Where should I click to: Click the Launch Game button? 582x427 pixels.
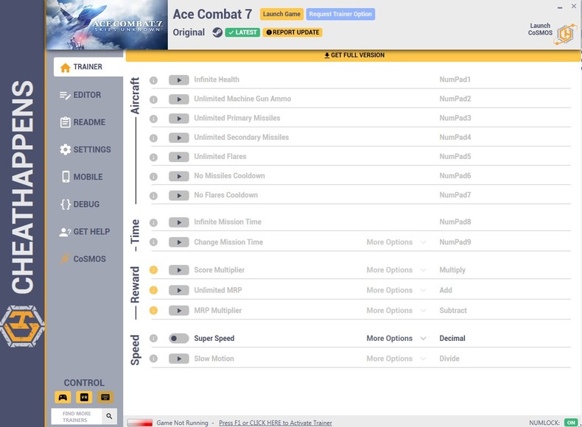[x=281, y=14]
